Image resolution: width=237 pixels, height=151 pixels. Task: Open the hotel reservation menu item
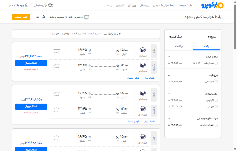click(144, 5)
